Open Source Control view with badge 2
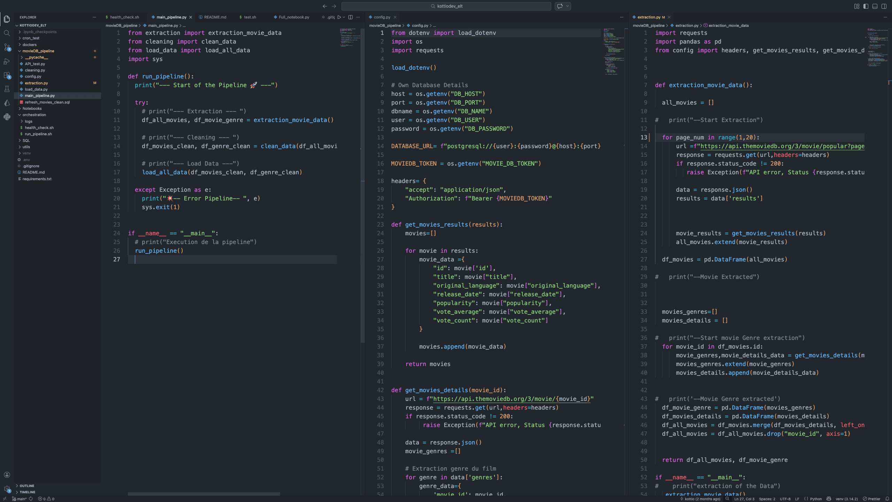 [7, 47]
